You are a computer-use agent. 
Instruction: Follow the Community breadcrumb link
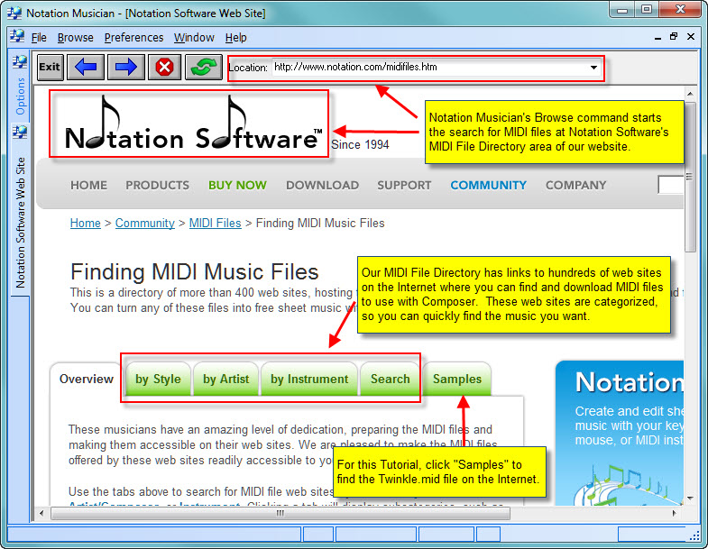tap(144, 223)
